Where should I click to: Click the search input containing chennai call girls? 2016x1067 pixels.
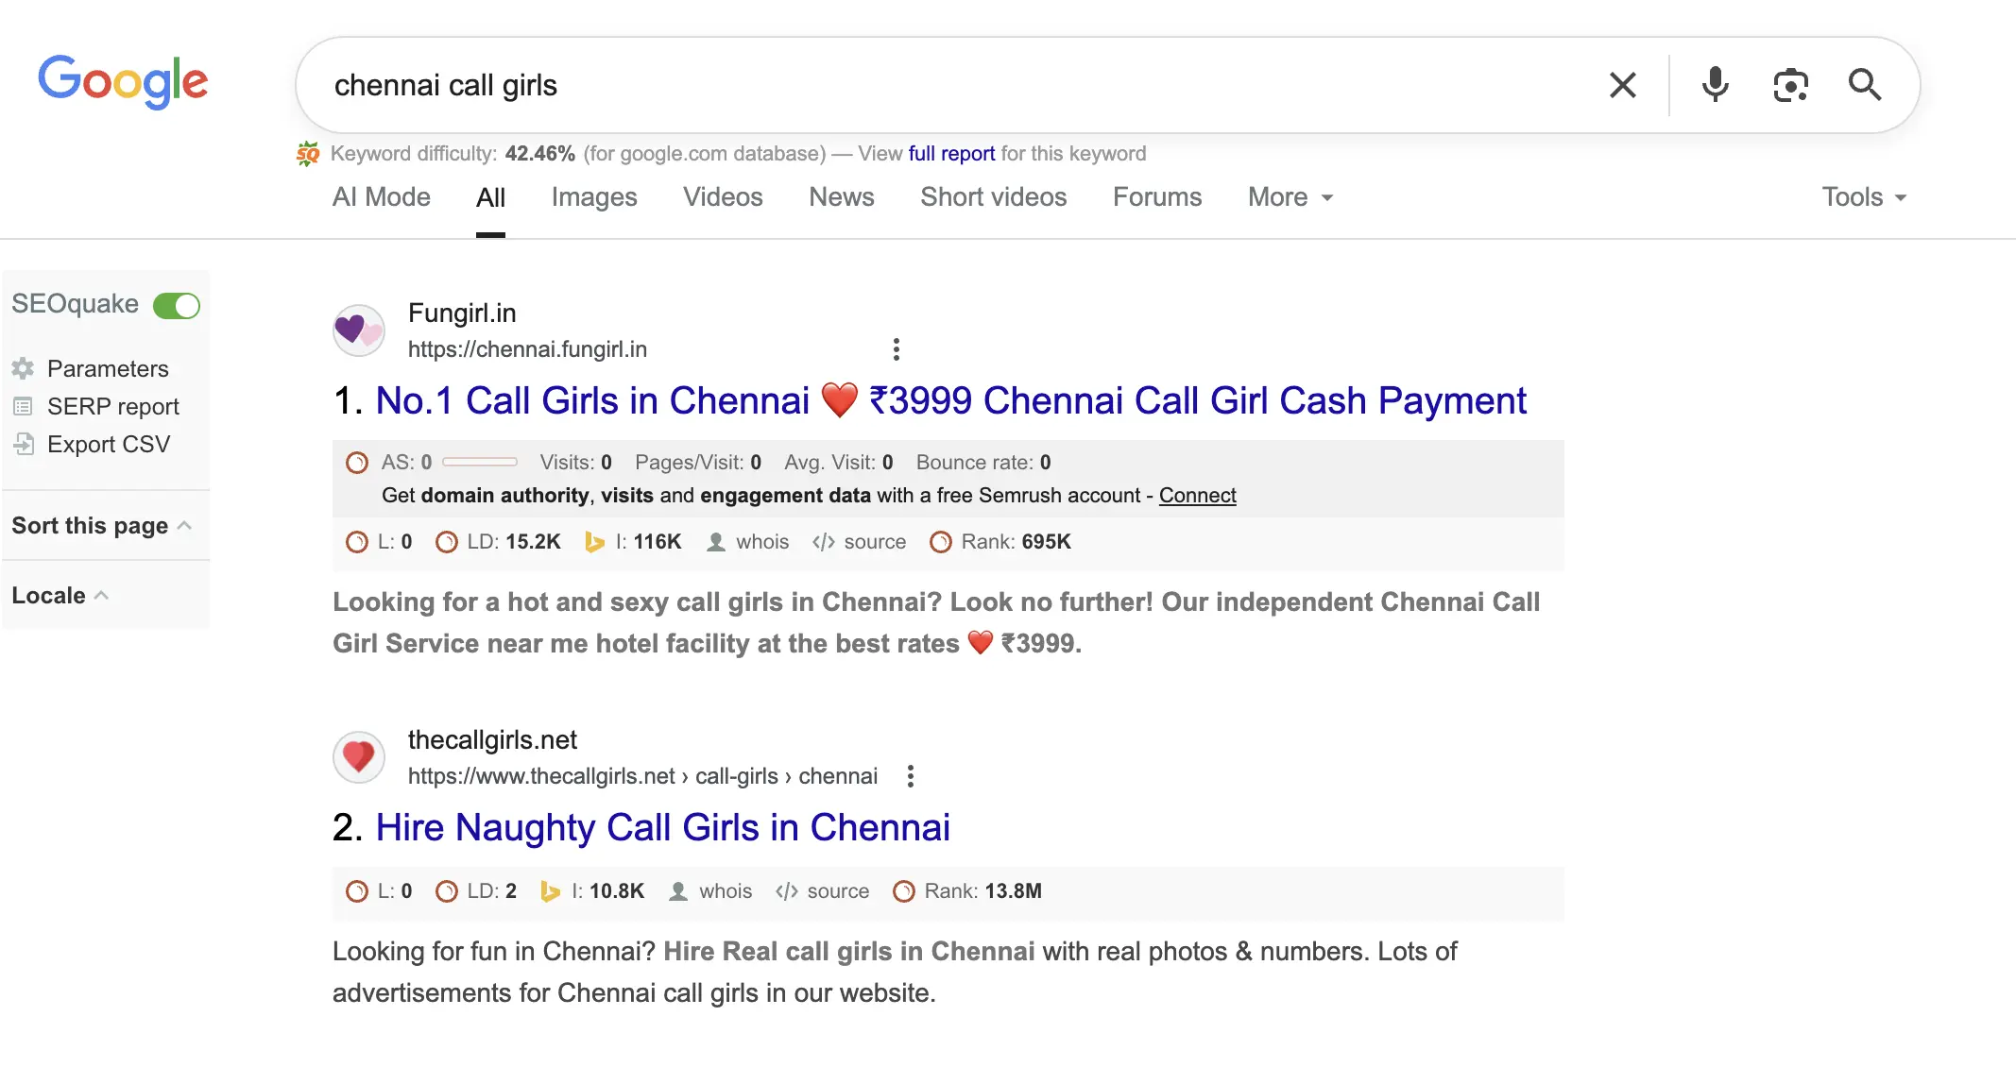pyautogui.click(x=954, y=85)
